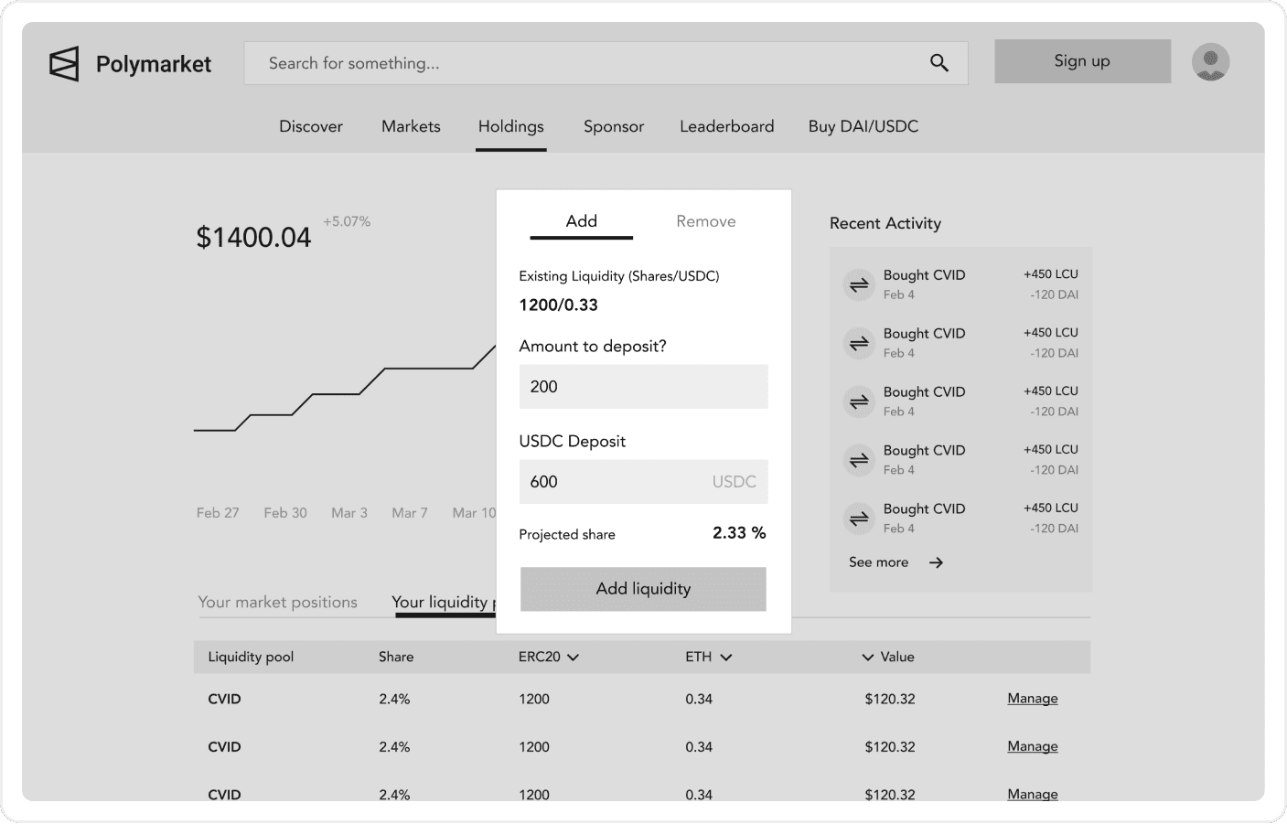Click the USDC Deposit input field
The height and width of the screenshot is (824, 1287).
click(x=643, y=482)
